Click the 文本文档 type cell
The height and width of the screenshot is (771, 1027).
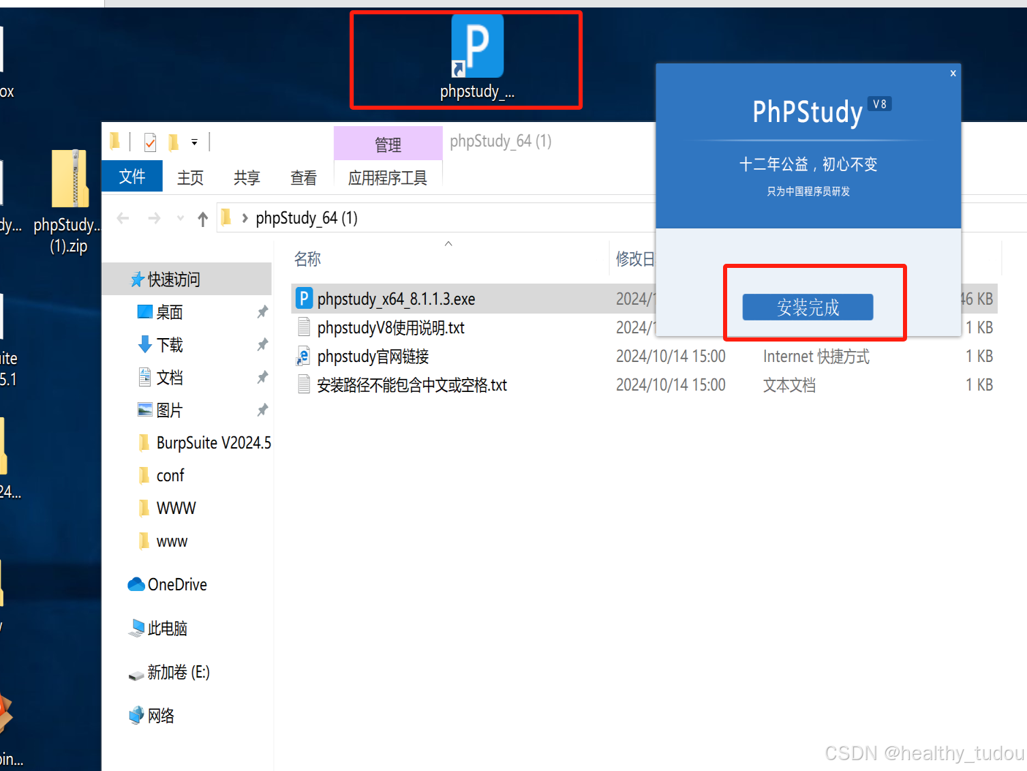click(789, 384)
